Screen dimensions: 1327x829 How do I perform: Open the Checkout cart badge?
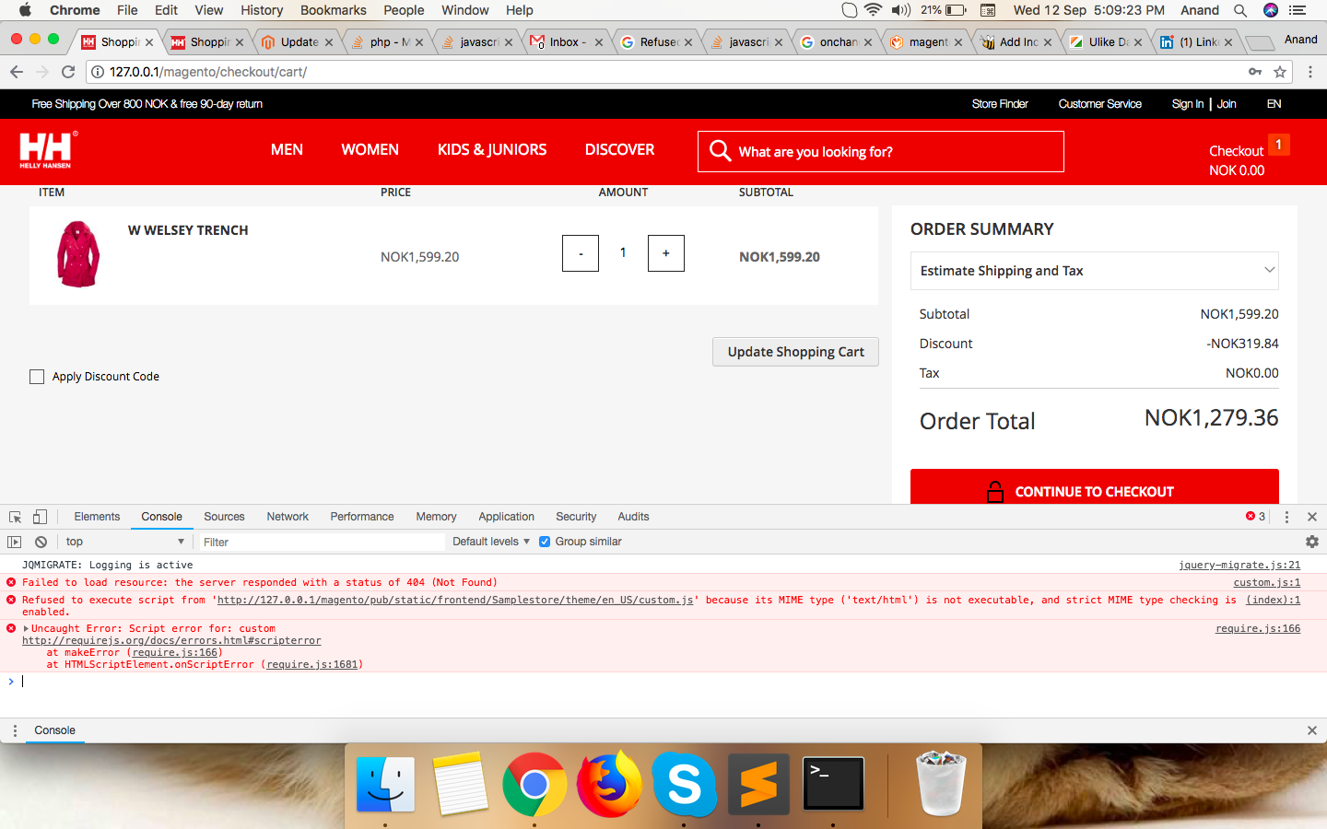pos(1279,145)
